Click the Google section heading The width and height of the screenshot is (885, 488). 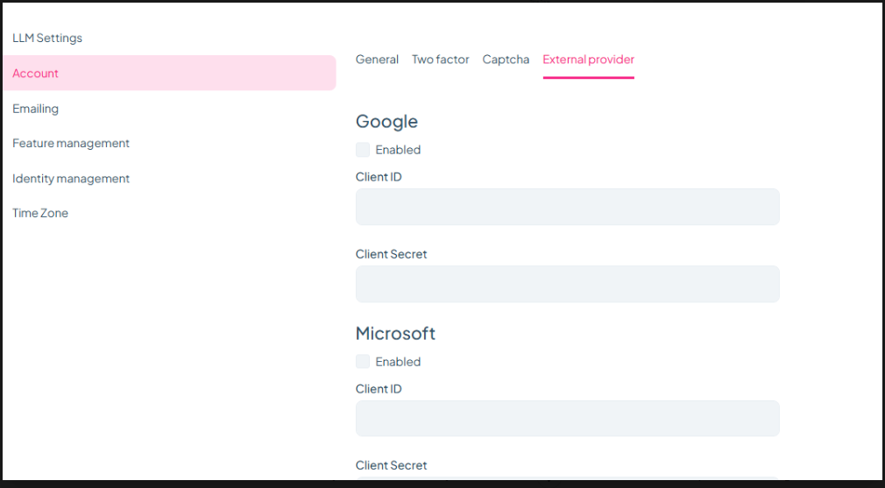(x=386, y=122)
